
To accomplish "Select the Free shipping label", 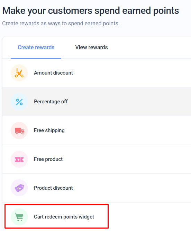I will coord(49,130).
